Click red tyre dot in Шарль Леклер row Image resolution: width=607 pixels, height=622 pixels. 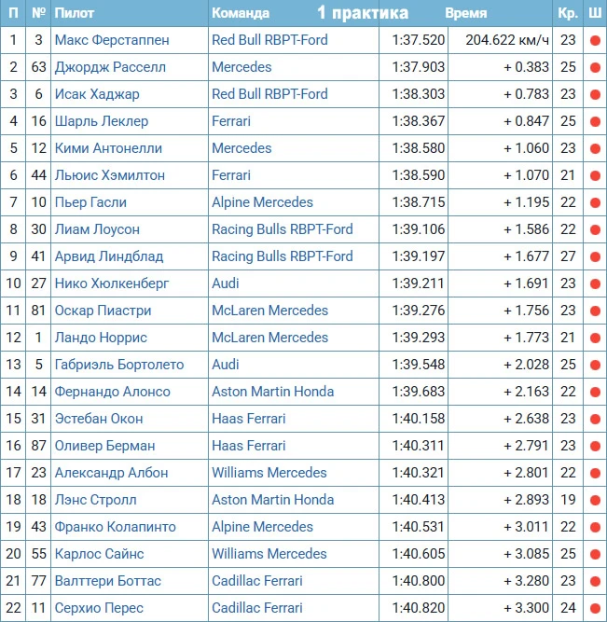595,121
